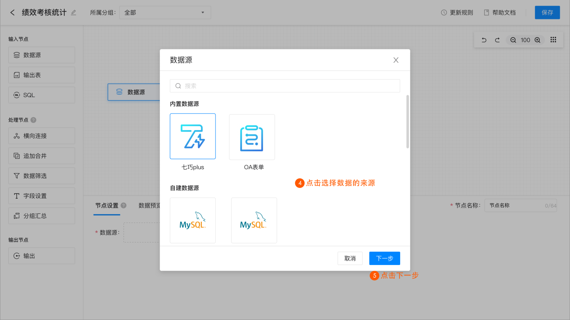Click the blue 保存 button
The height and width of the screenshot is (320, 570).
pos(547,13)
